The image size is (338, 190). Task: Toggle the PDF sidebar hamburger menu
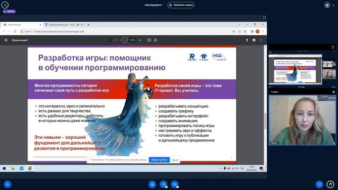6,40
